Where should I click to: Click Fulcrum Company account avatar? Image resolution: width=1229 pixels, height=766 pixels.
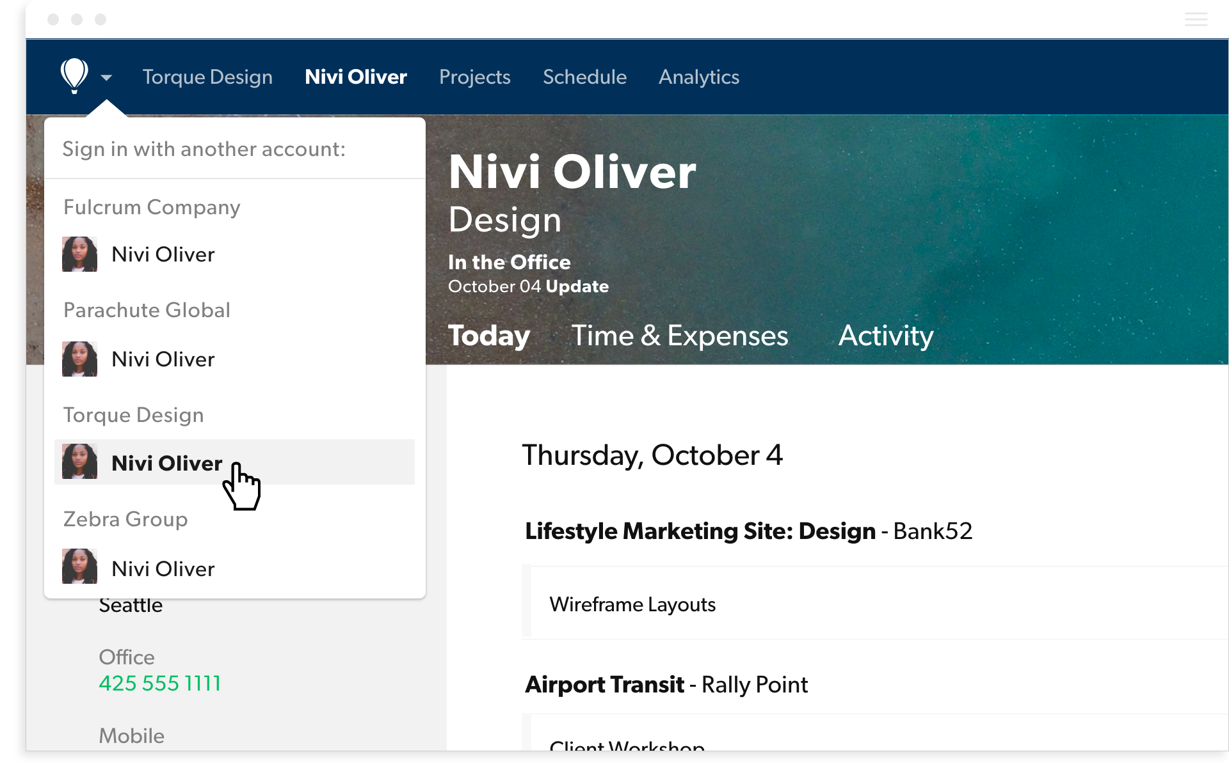(79, 254)
